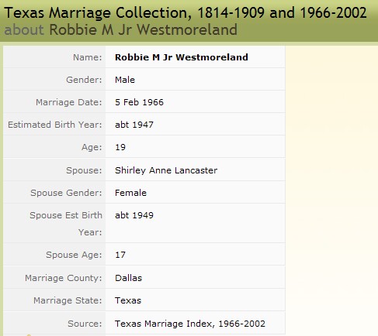Click the 'Name:' field label
Viewport: 378px width, 336px height.
[x=88, y=57]
